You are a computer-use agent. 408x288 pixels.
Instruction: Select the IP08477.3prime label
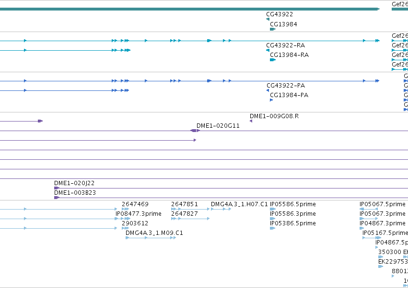(x=139, y=214)
